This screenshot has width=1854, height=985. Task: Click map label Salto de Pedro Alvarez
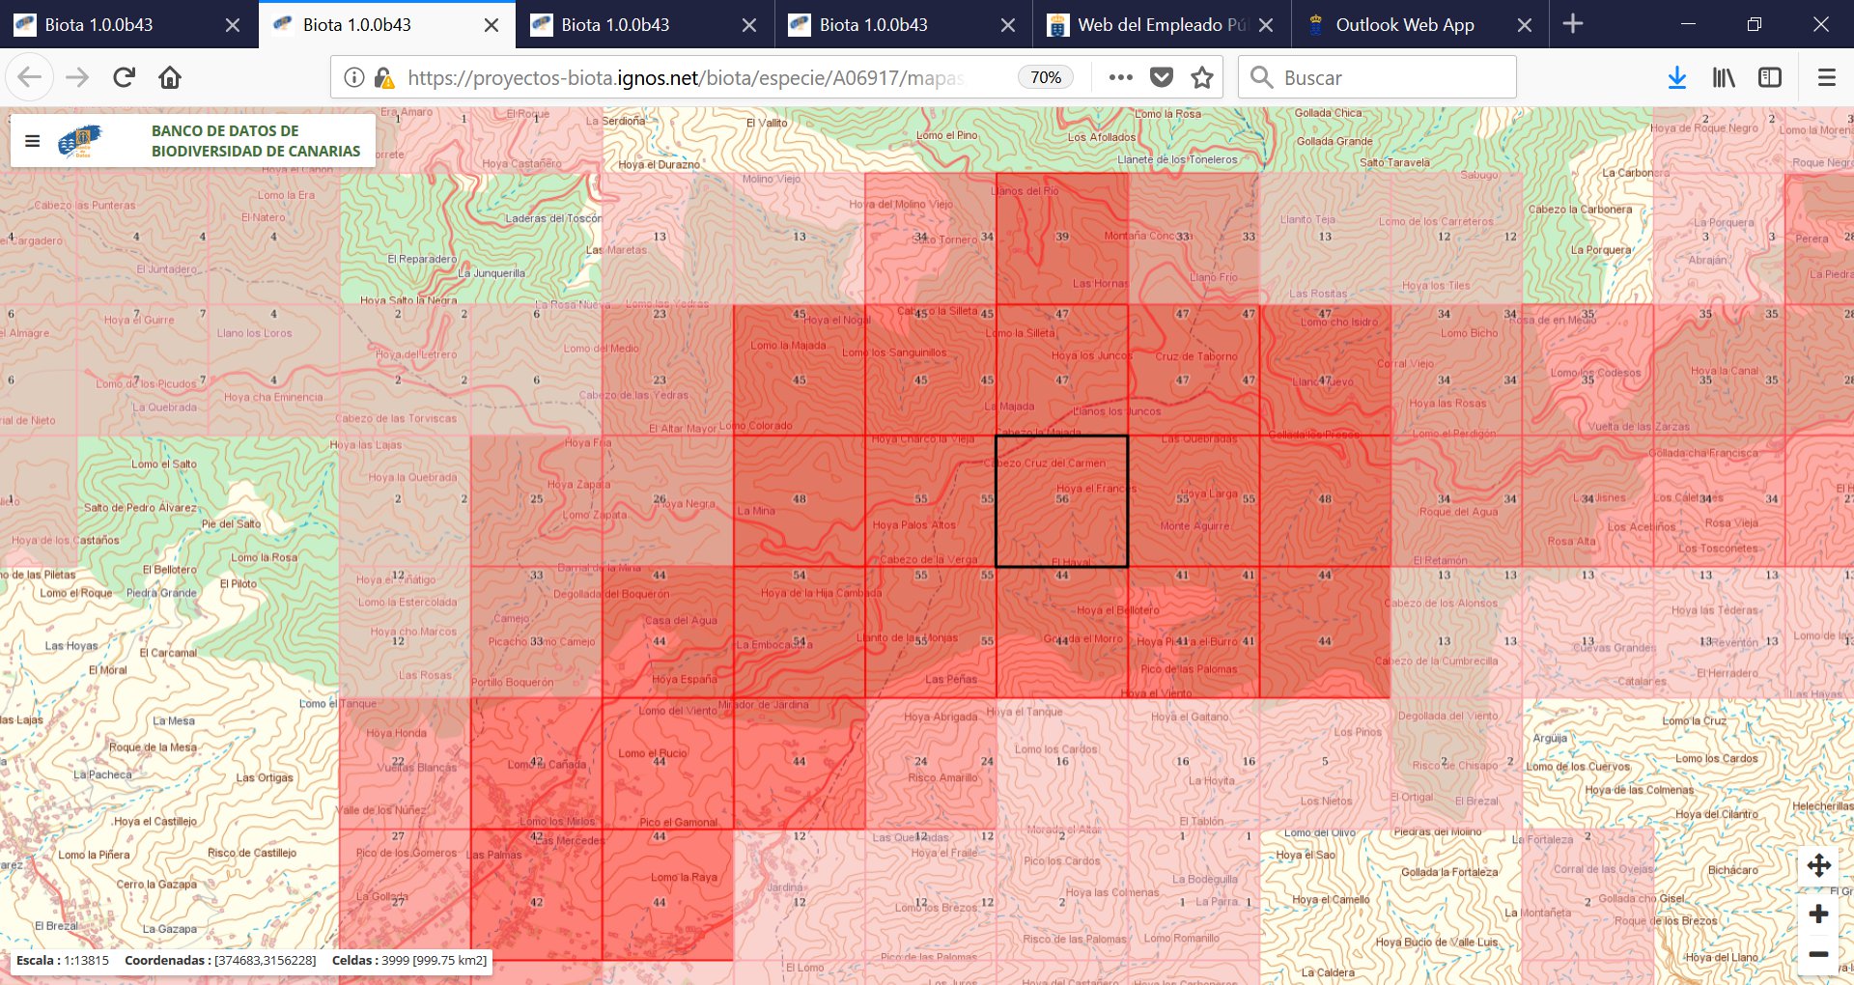coord(140,508)
